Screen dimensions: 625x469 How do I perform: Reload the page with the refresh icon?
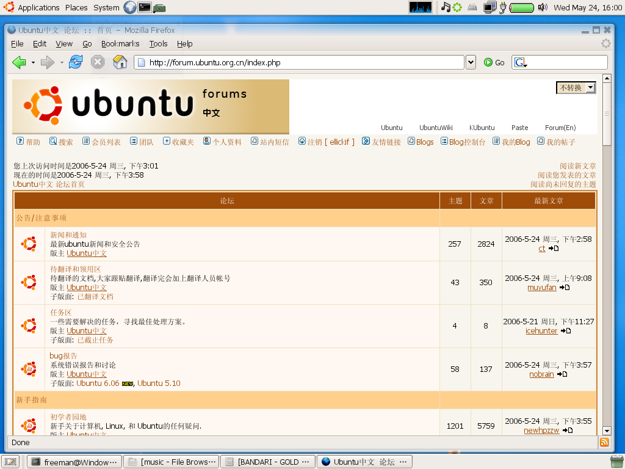[x=76, y=62]
